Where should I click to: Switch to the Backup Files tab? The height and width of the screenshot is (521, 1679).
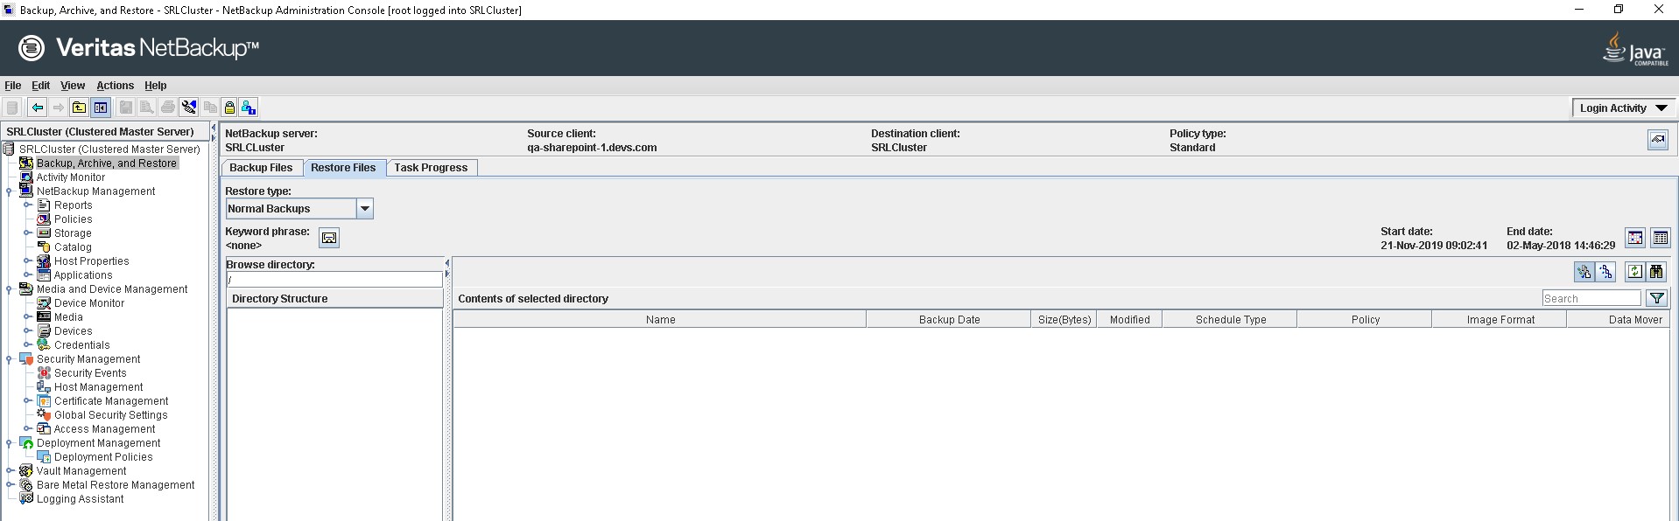(261, 168)
